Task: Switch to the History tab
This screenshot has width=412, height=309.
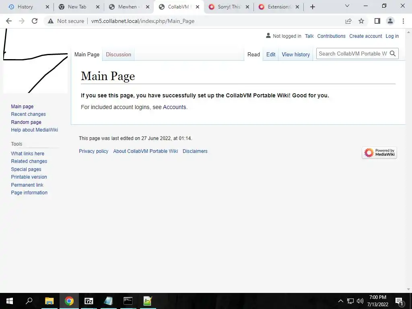Action: (25, 7)
